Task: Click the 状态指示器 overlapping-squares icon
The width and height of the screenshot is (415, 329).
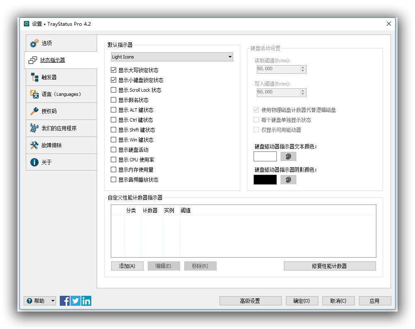Action: pyautogui.click(x=32, y=60)
